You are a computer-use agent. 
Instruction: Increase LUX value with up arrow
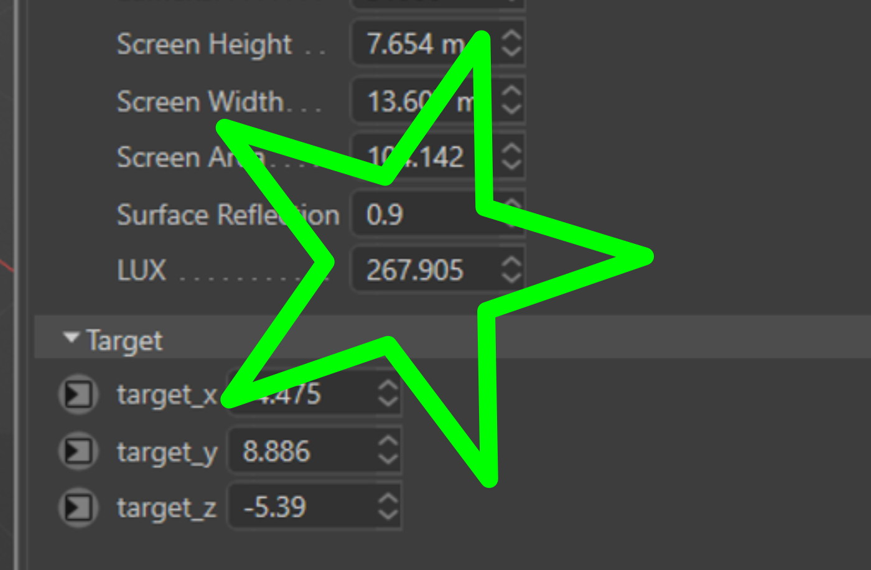pos(511,262)
